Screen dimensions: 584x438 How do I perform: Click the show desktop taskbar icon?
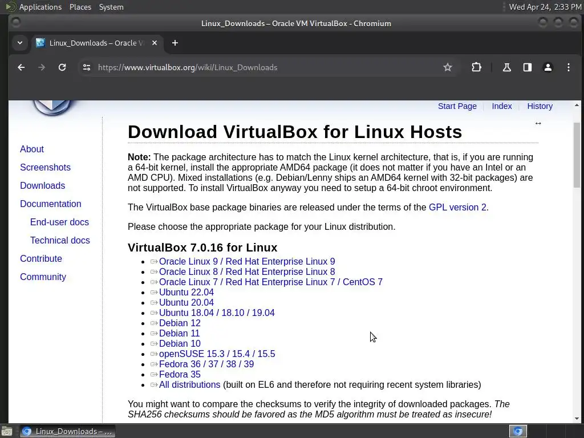coord(7,431)
